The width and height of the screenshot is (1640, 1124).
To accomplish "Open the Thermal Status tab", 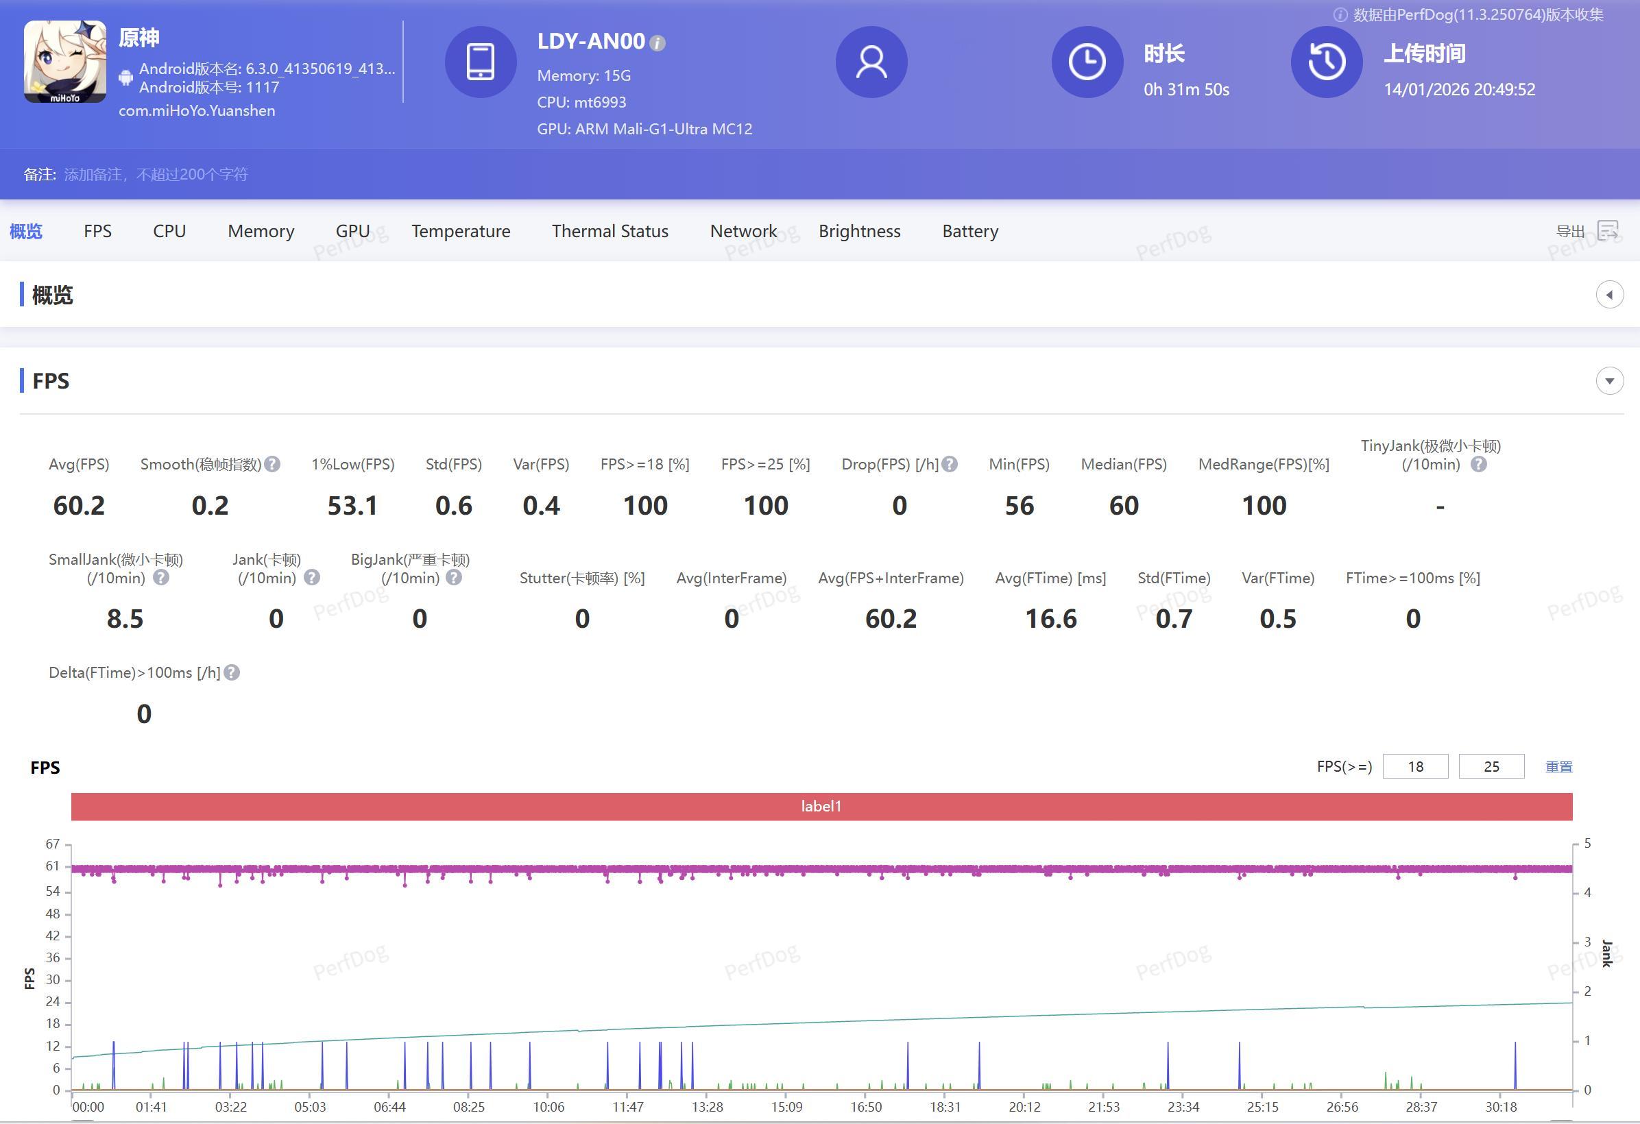I will [610, 232].
